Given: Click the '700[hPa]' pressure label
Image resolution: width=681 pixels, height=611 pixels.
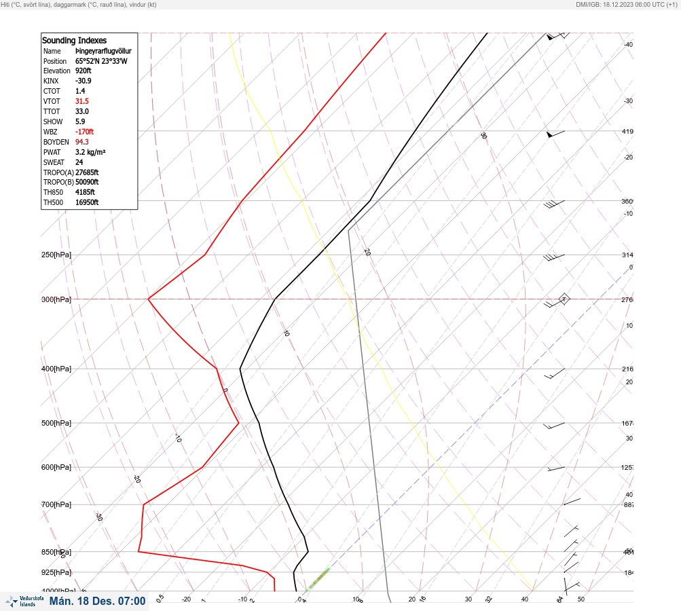Looking at the screenshot, I should point(56,504).
